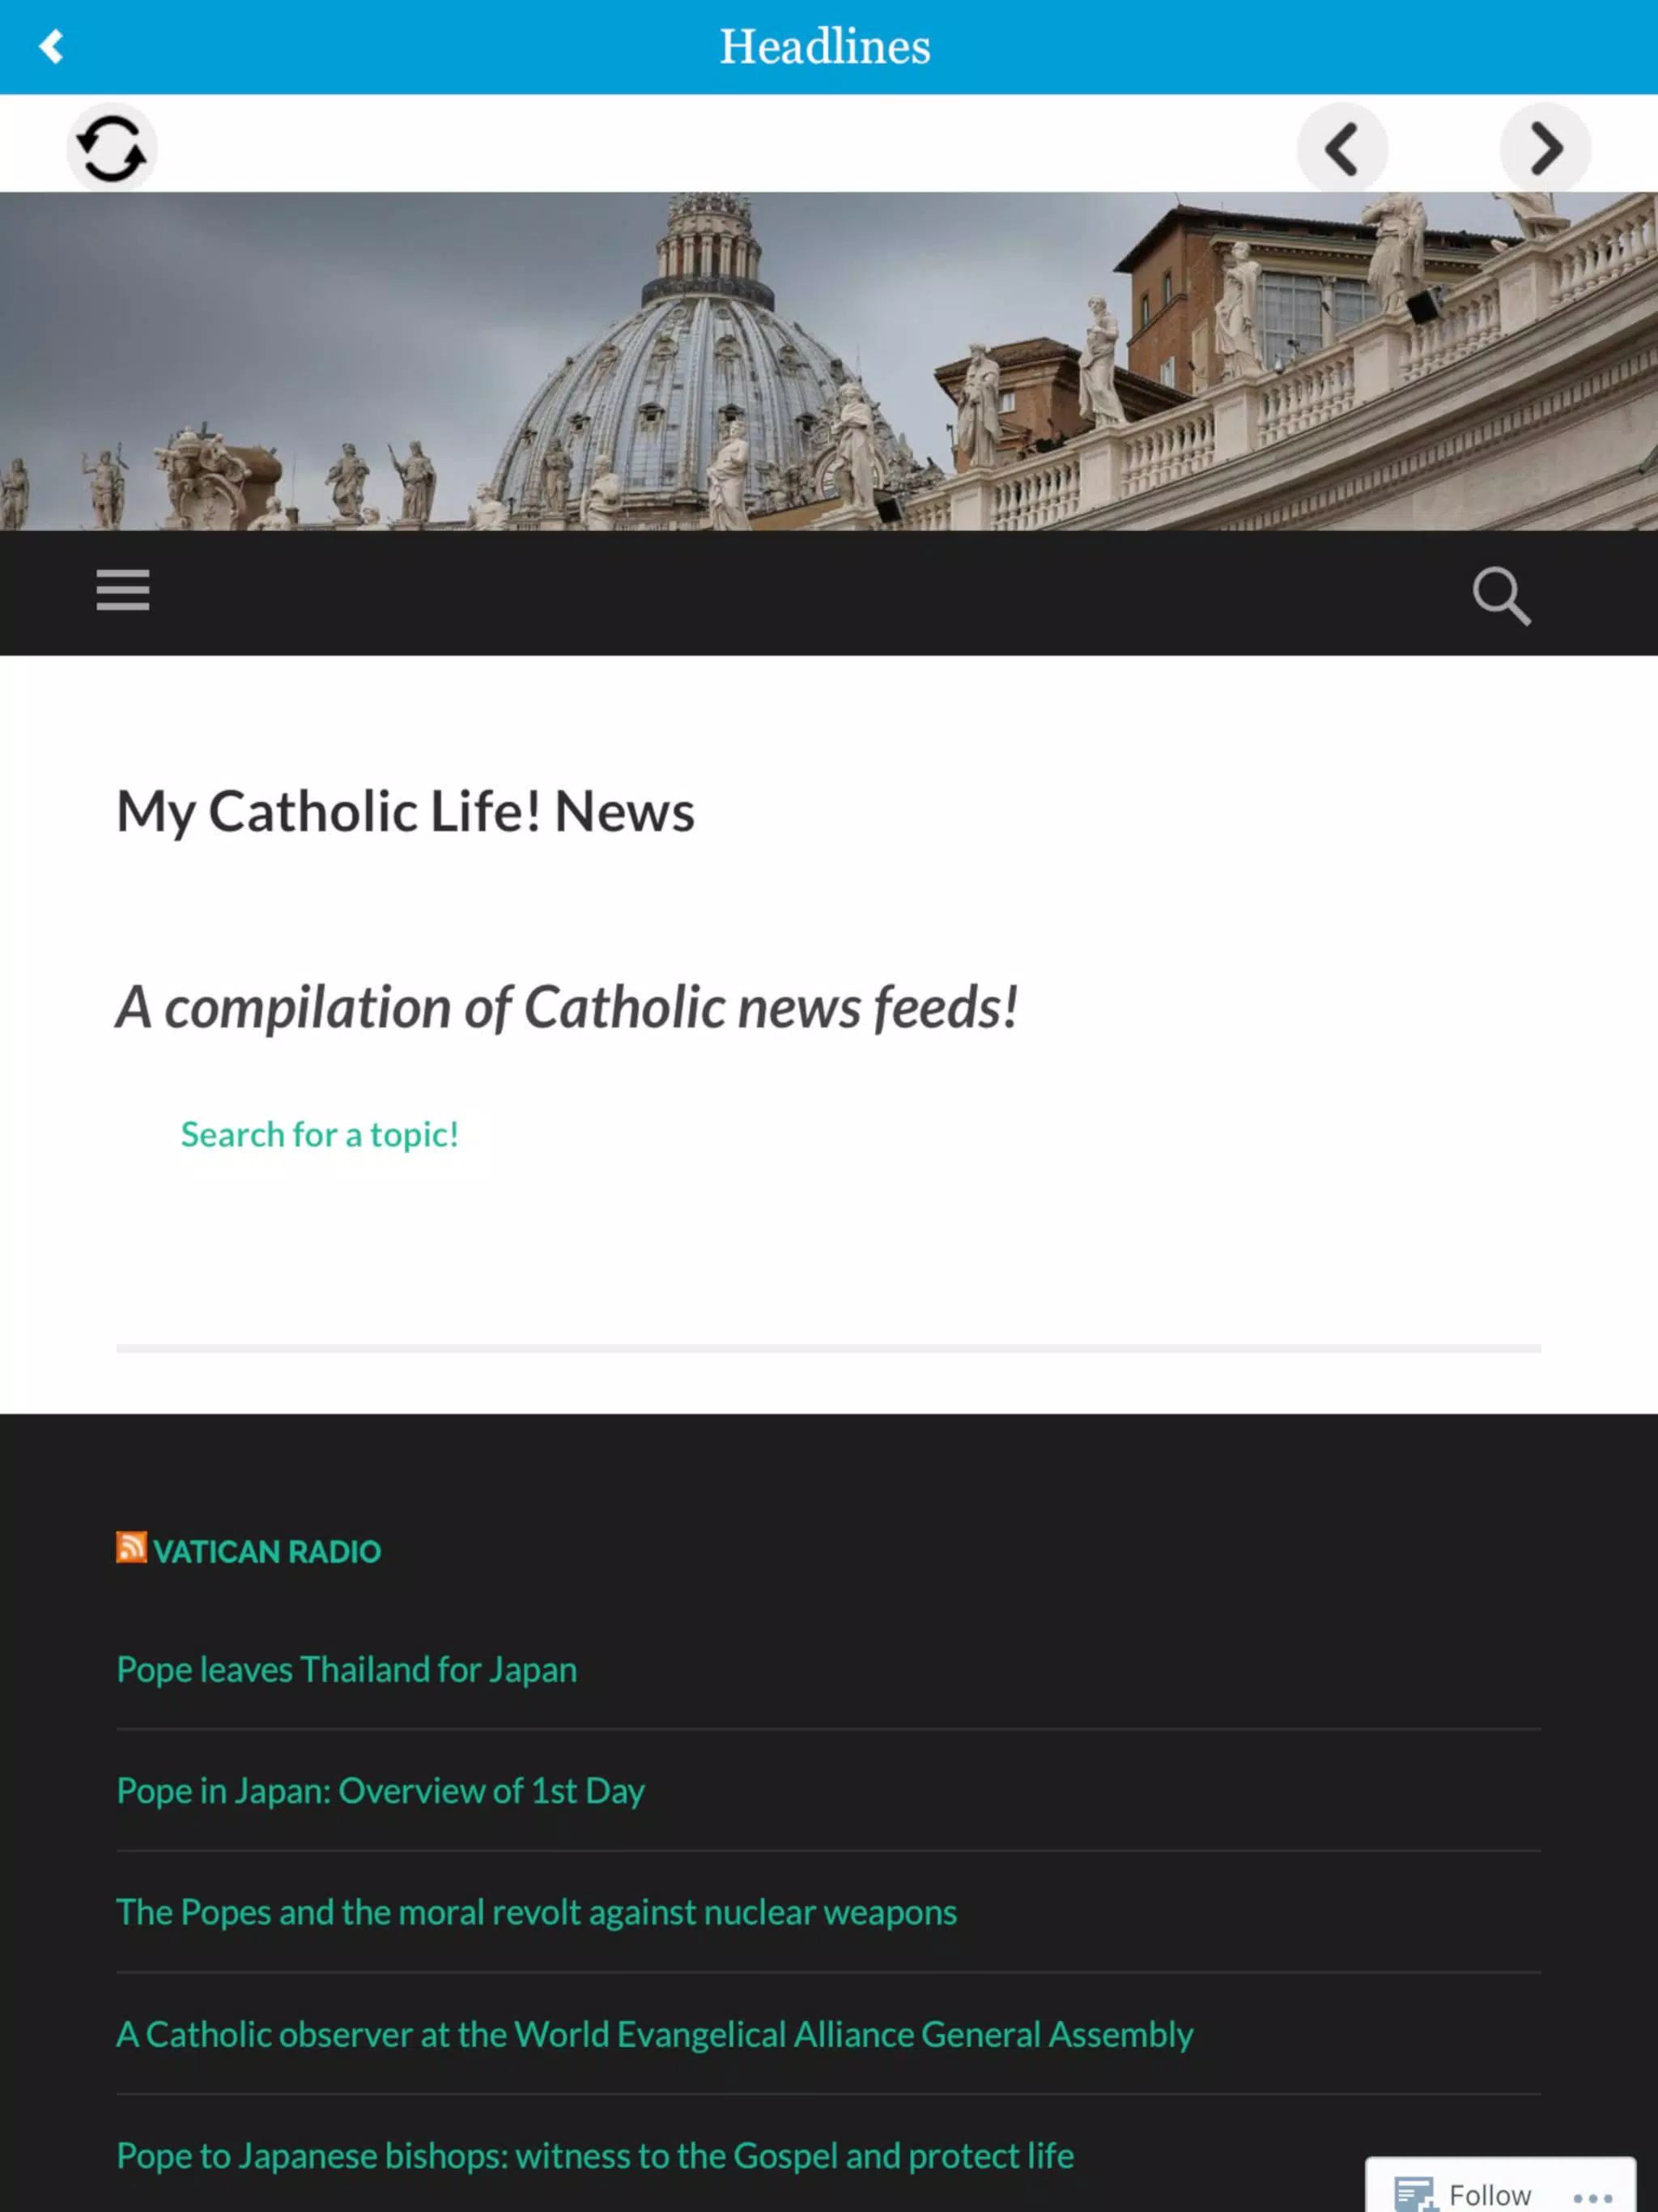Go forward with the right chevron button
This screenshot has height=2212, width=1658.
[1545, 149]
